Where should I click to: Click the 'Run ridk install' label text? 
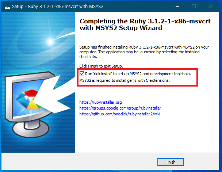138,74
